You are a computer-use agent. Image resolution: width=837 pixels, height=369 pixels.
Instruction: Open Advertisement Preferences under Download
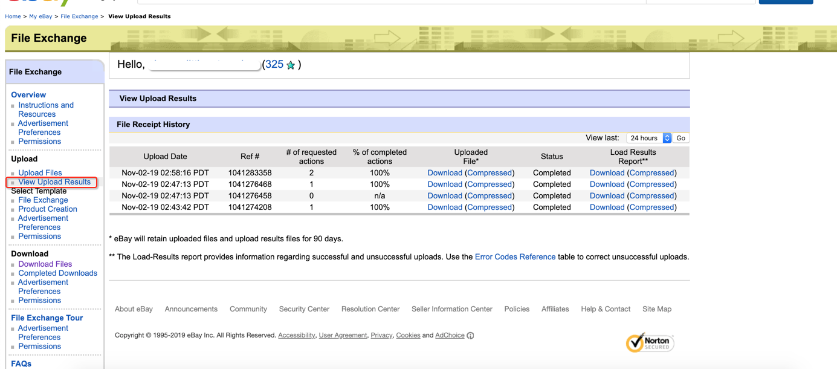click(x=43, y=287)
